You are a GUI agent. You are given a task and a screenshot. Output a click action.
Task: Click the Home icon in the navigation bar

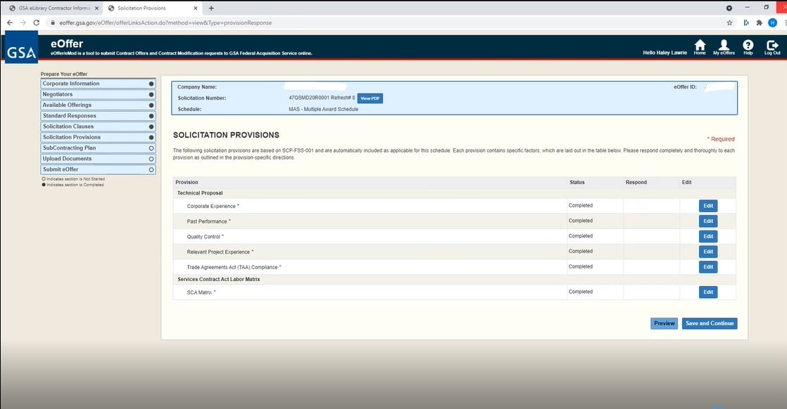[700, 46]
